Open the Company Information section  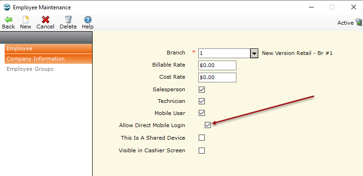tap(48, 59)
